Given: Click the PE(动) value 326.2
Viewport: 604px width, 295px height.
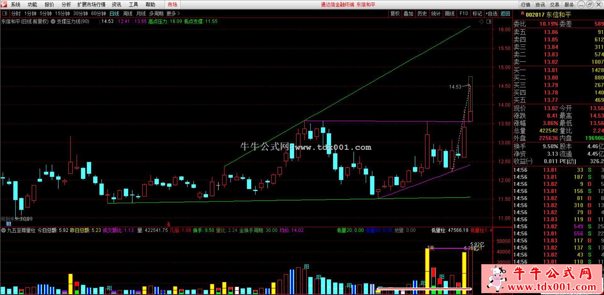Looking at the screenshot, I should coord(597,161).
